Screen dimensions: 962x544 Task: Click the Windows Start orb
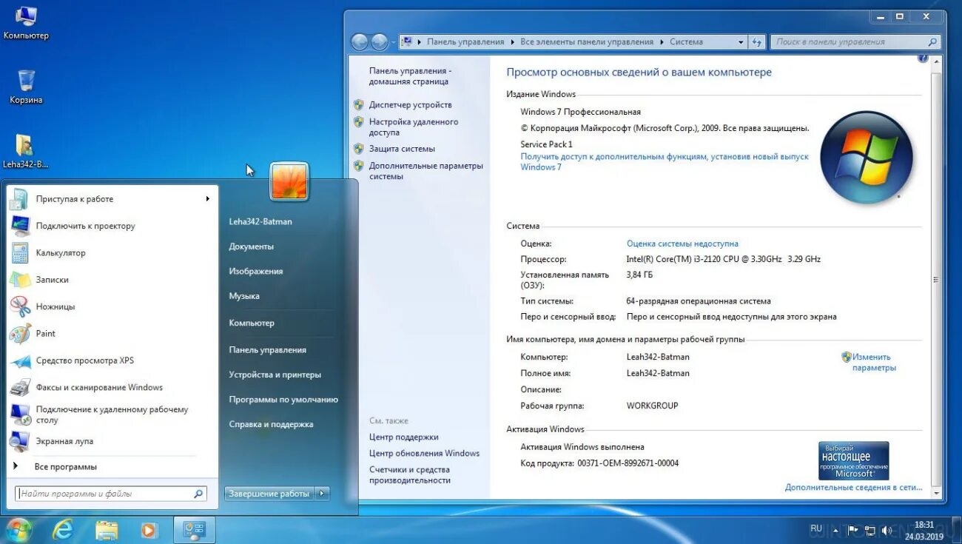(x=18, y=529)
